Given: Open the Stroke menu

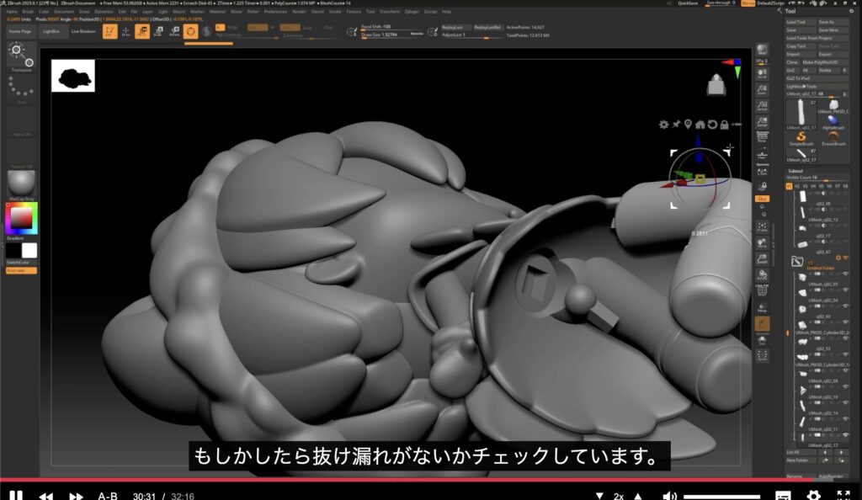Looking at the screenshot, I should (x=335, y=11).
